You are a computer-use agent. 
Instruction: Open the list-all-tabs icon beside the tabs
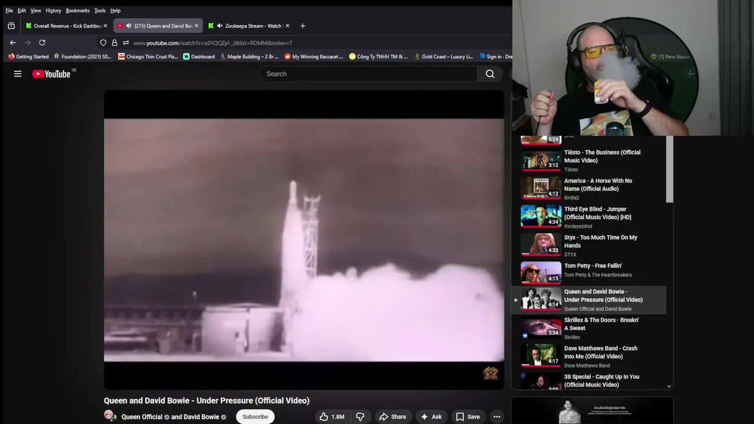(x=11, y=26)
